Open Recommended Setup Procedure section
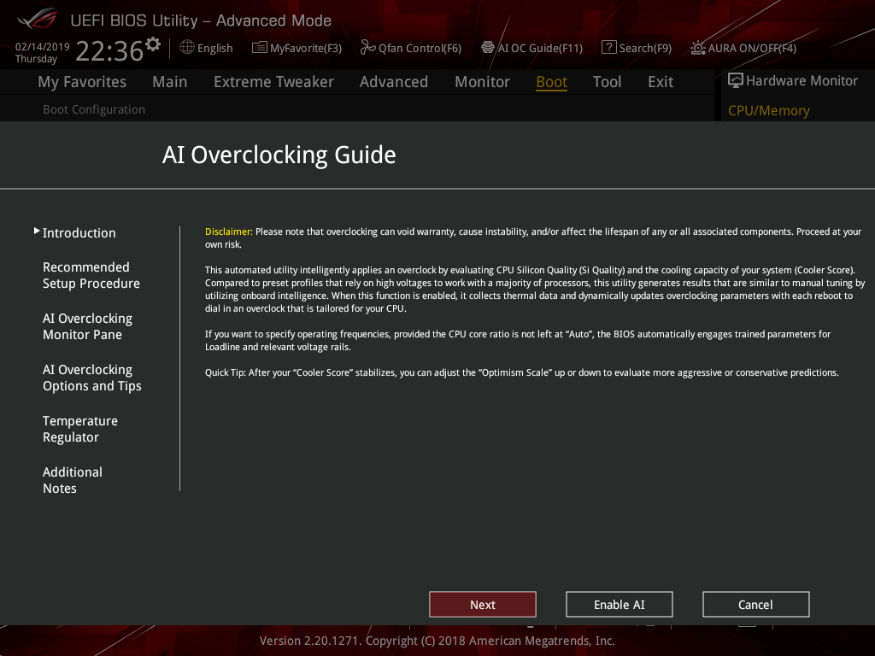Screen dimensions: 875x656 (x=91, y=275)
